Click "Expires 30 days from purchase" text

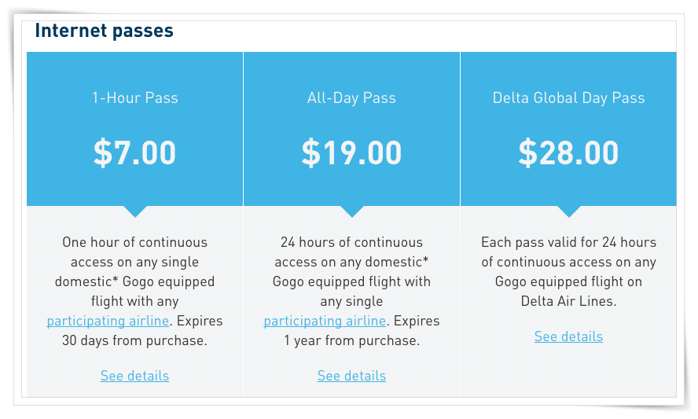point(142,331)
